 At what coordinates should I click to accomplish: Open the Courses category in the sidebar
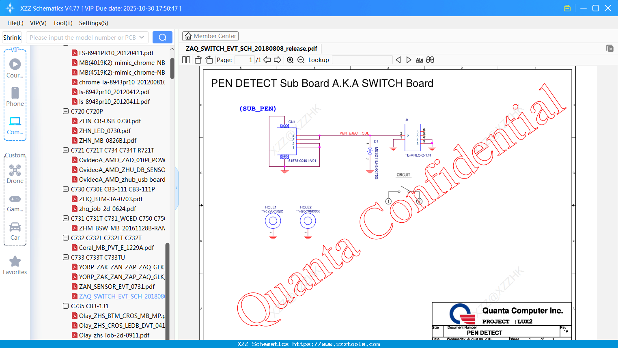point(15,68)
